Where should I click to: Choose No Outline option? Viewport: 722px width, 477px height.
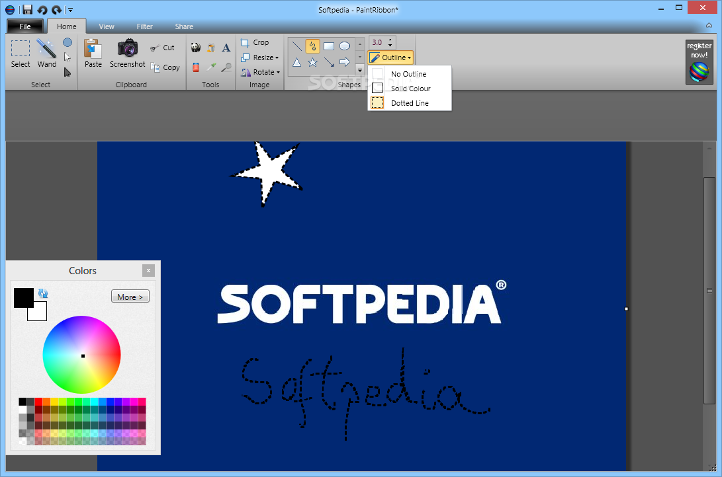point(410,74)
